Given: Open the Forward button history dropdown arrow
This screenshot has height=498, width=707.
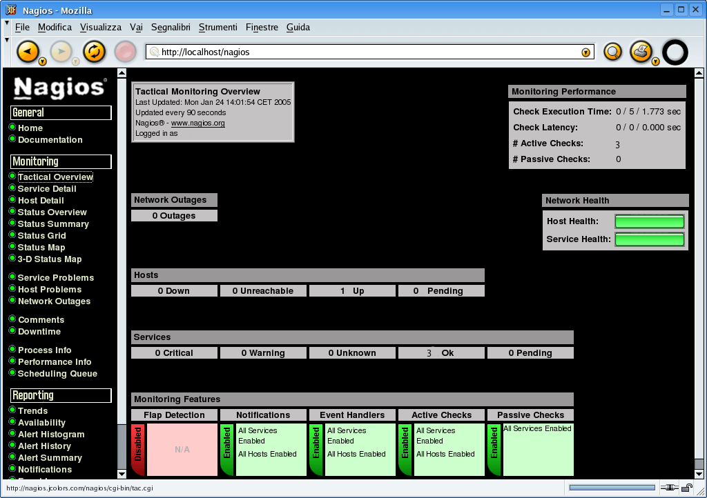Looking at the screenshot, I should coord(75,61).
